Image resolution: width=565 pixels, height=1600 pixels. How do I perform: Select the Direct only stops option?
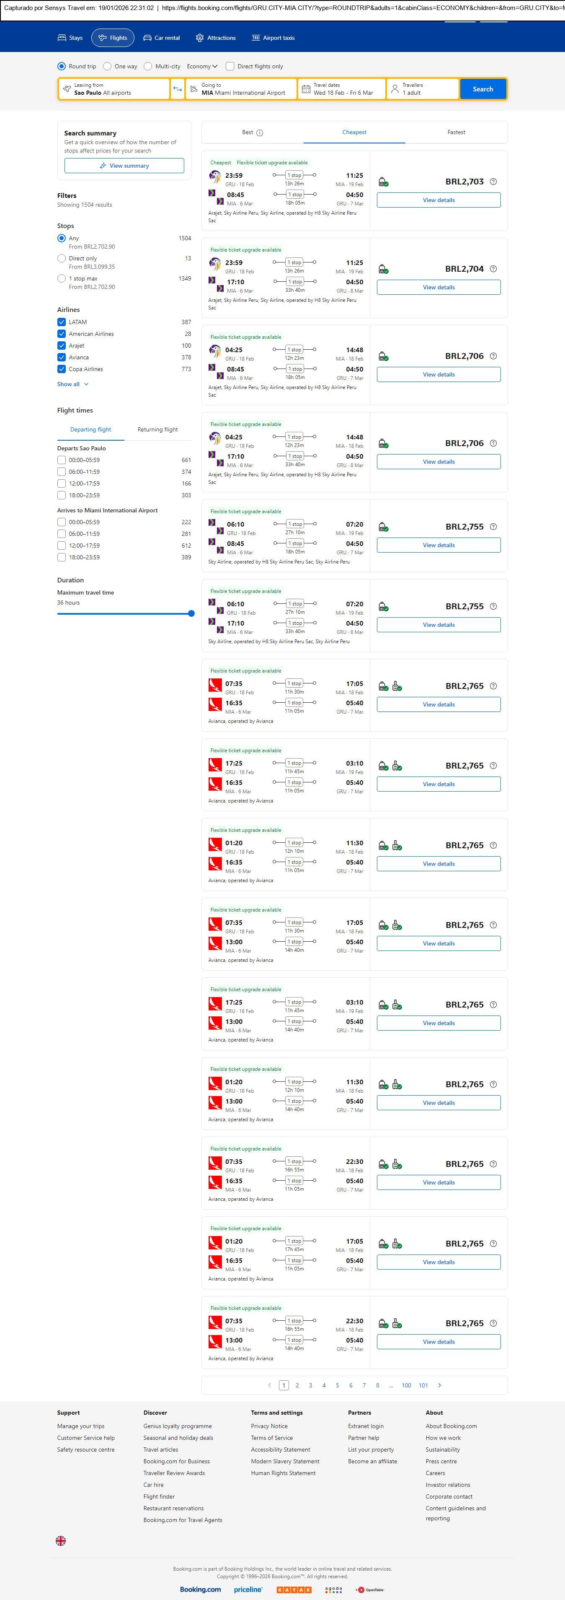point(62,258)
